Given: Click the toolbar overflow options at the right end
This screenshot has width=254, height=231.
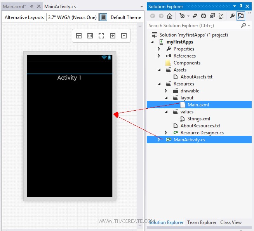Looking at the screenshot, I should [x=250, y=13].
